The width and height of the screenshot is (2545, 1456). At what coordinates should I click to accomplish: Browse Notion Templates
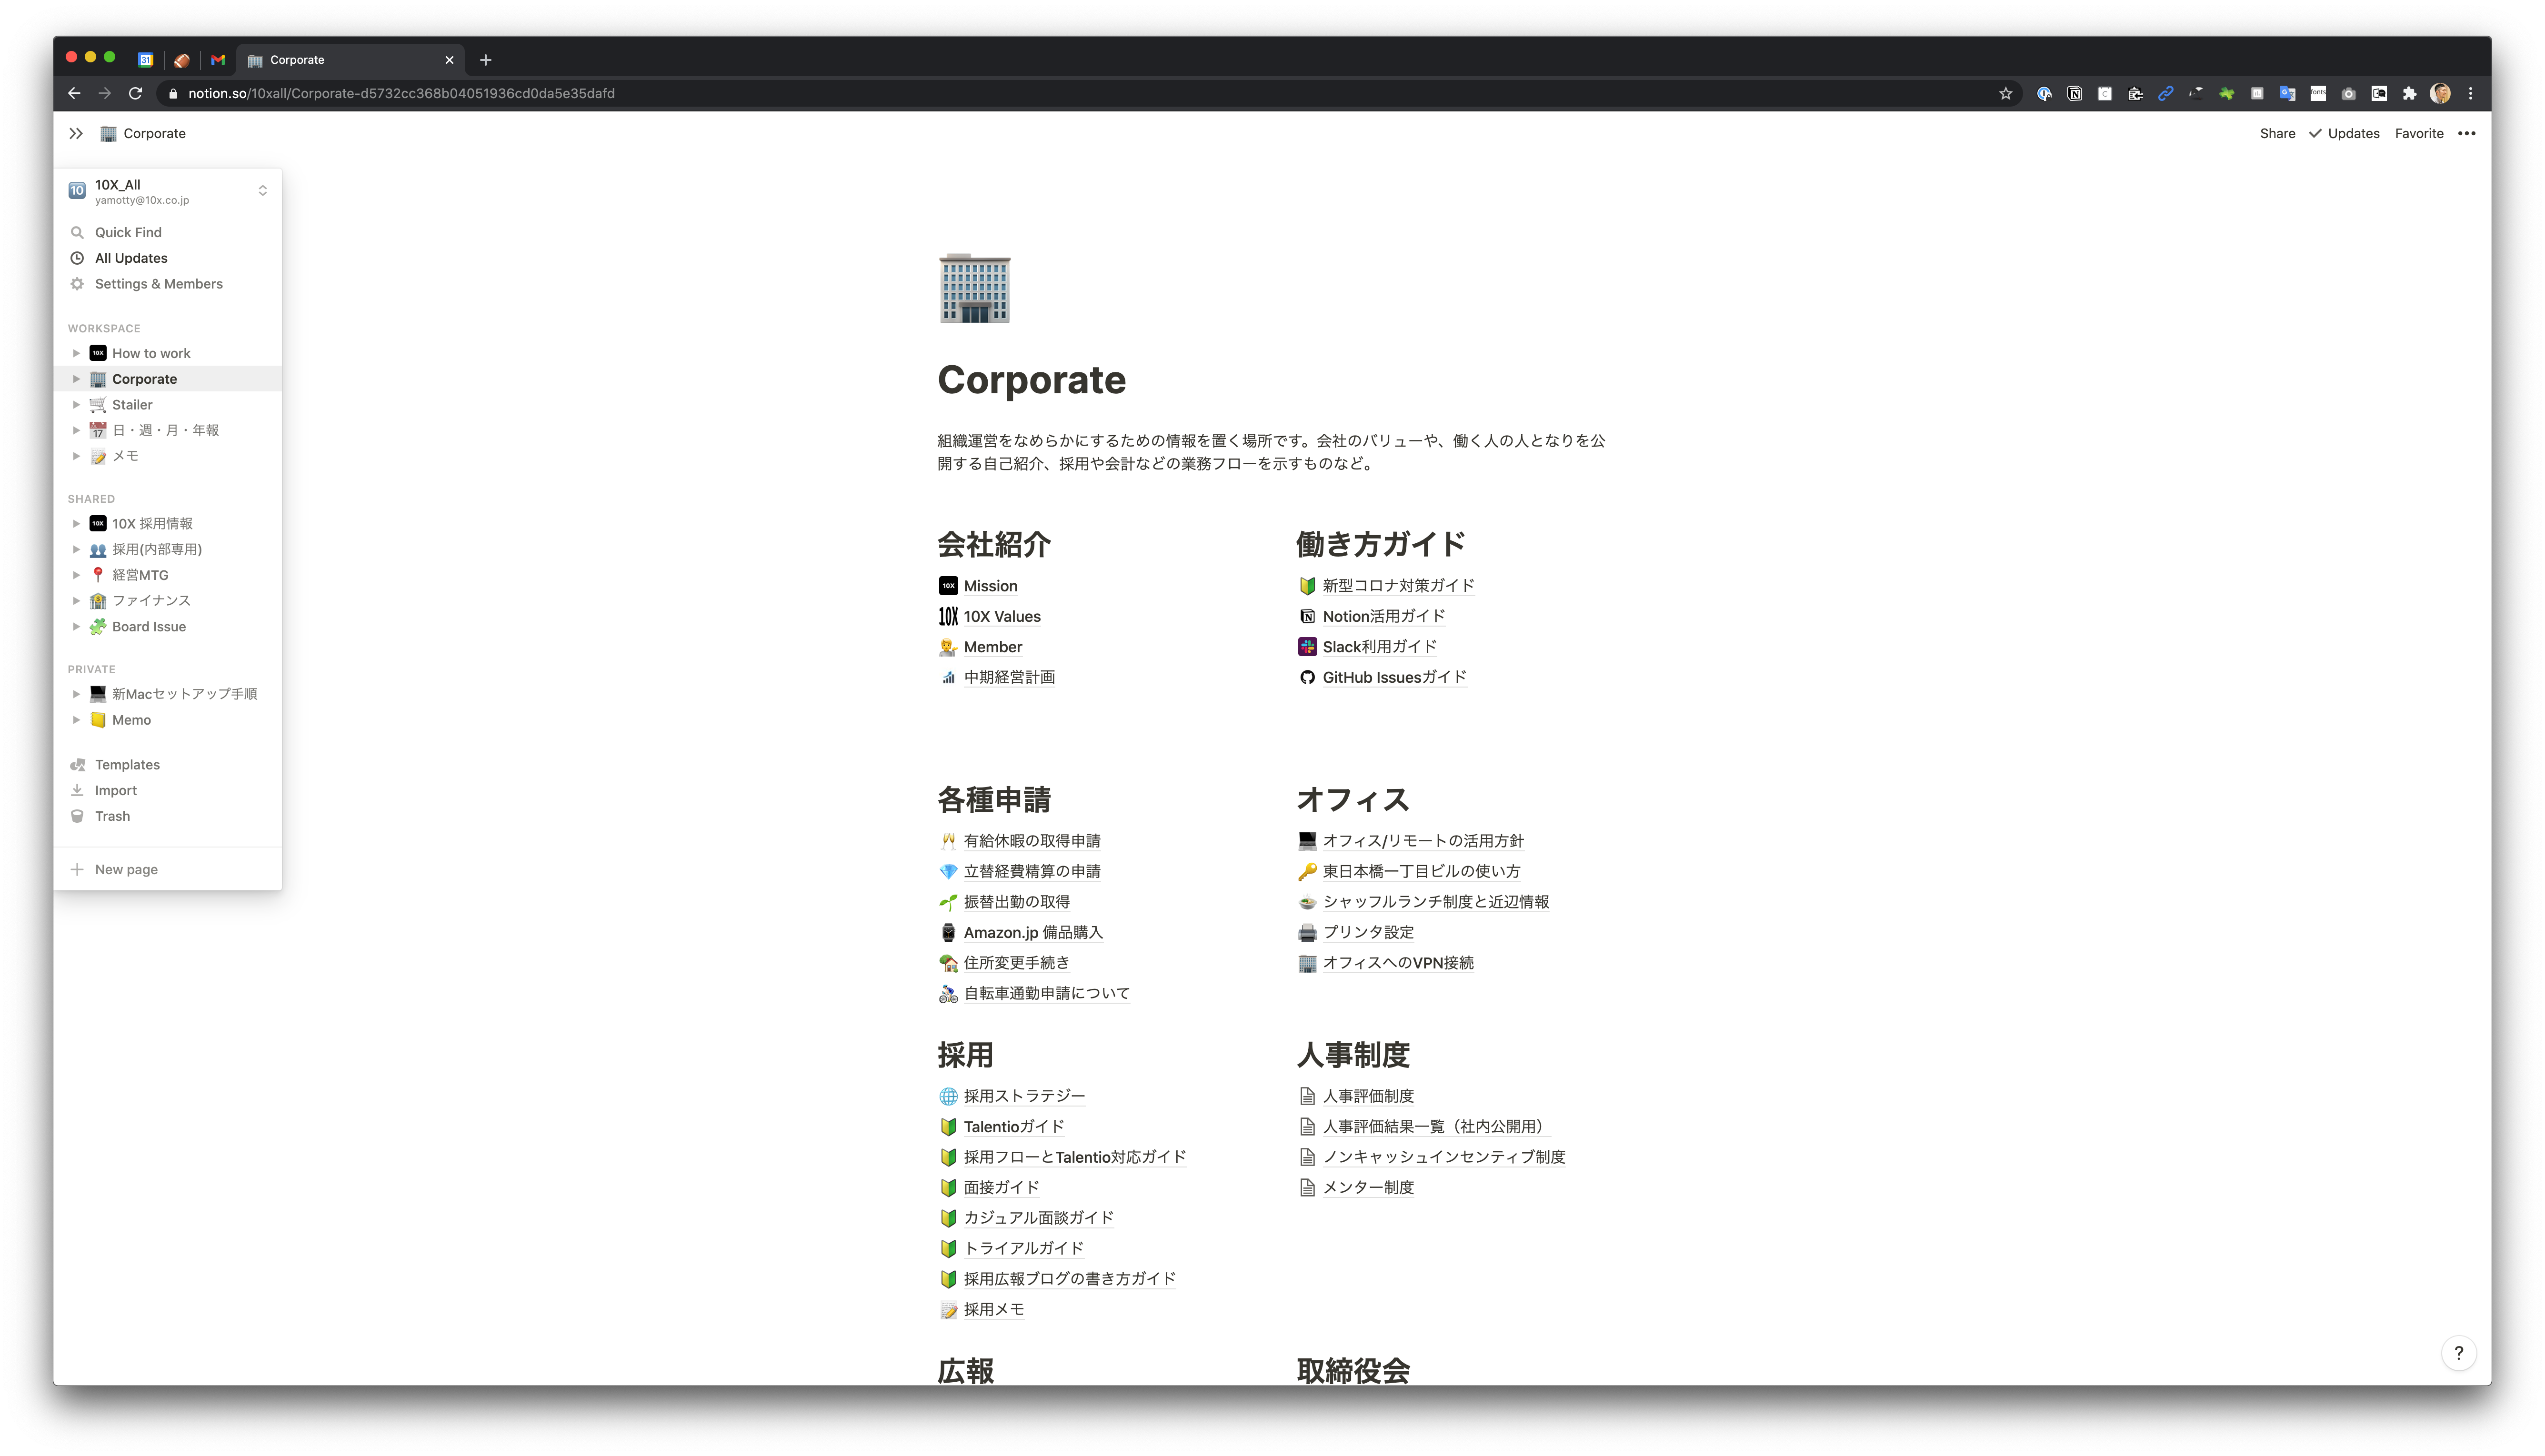[127, 764]
